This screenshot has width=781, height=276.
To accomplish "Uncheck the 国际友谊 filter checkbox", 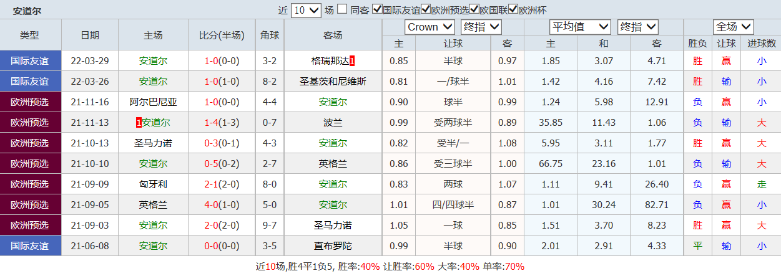I will tap(377, 9).
